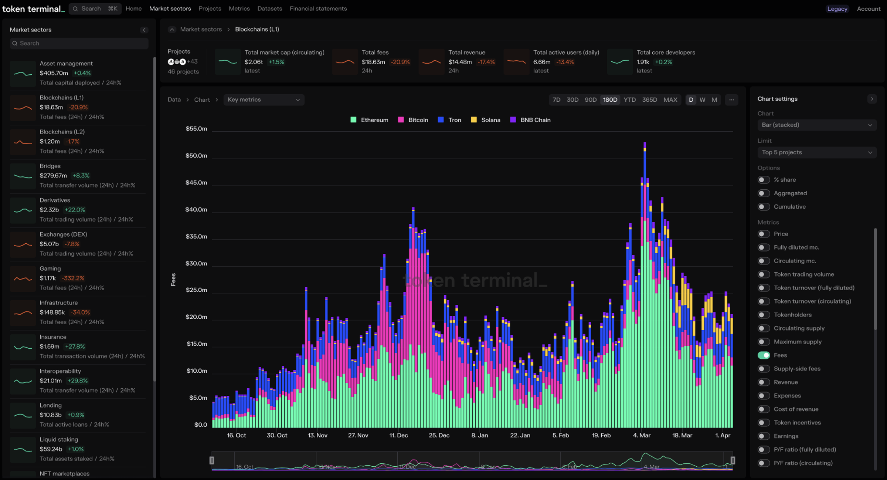Disable the Fees metric toggle
The image size is (887, 480).
click(x=764, y=355)
